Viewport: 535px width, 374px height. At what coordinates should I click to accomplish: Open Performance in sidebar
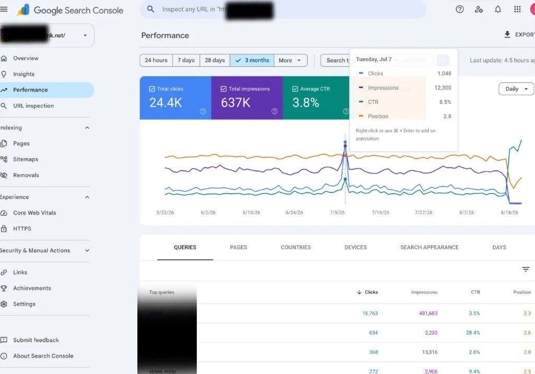point(47,90)
